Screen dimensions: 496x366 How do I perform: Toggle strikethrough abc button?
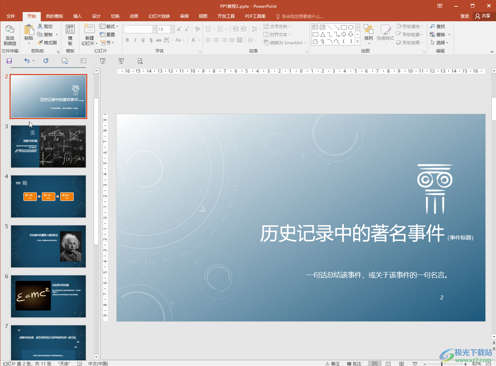[x=159, y=40]
